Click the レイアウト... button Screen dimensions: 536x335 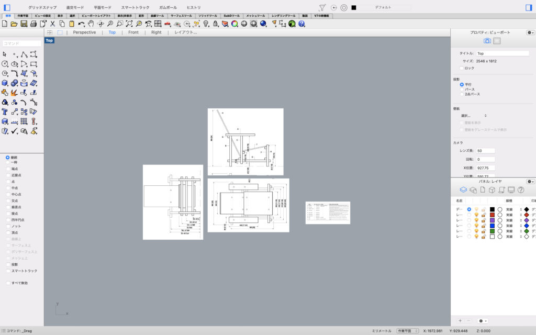click(186, 32)
